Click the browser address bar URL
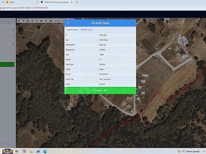The height and width of the screenshot is (154, 206). tap(24, 8)
